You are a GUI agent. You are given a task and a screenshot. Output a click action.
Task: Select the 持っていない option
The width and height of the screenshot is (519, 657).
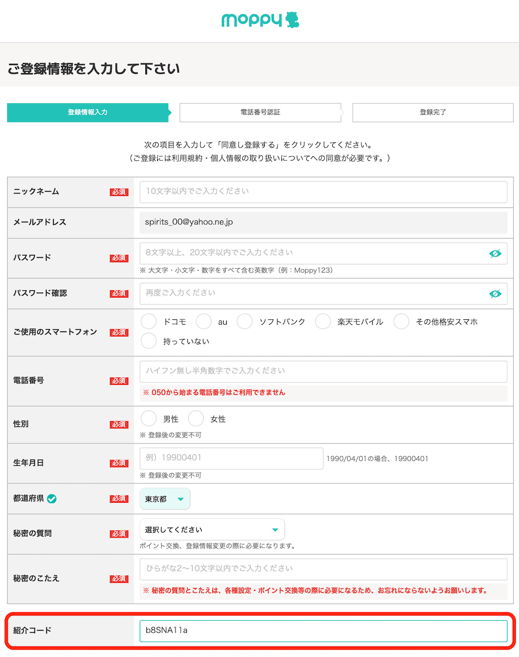[148, 340]
